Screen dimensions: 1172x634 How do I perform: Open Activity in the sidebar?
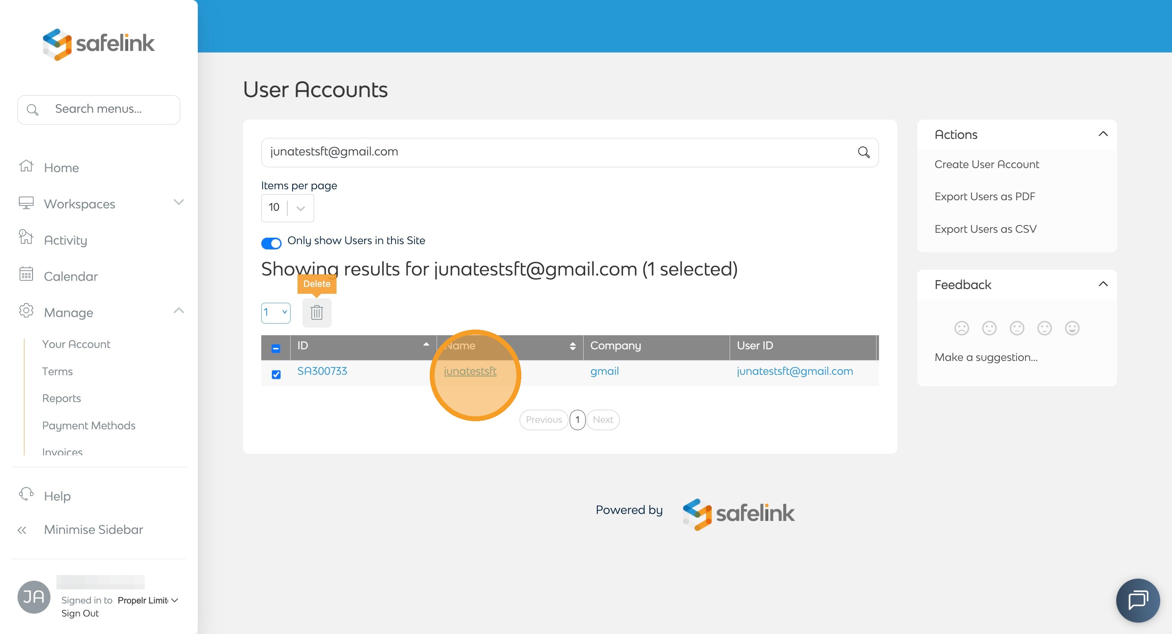66,240
